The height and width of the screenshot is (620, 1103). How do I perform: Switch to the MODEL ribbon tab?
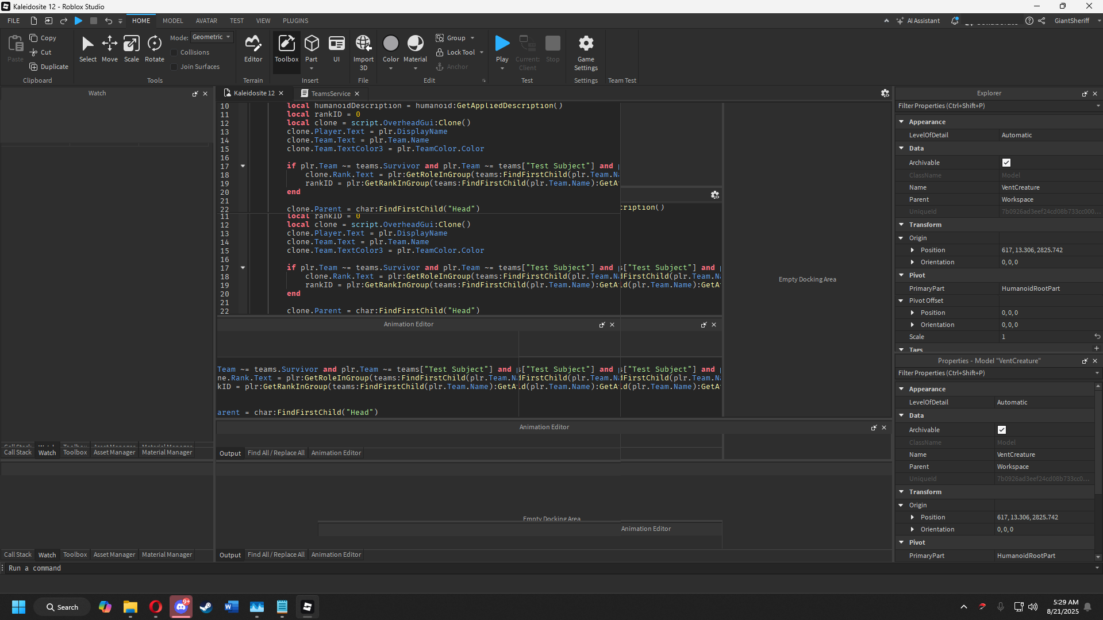172,21
